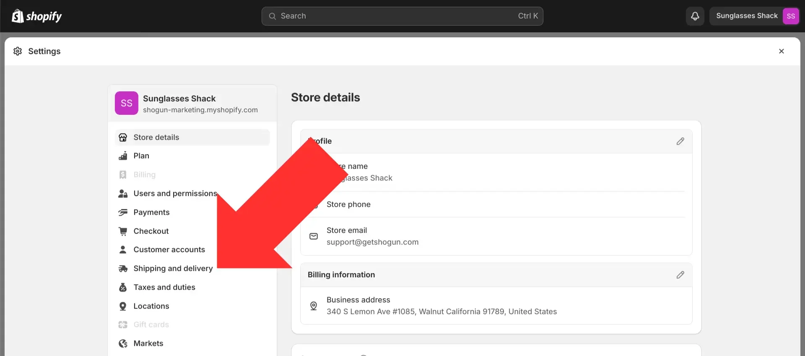Click the Markets globe icon
Screen dimensions: 805x356
click(123, 343)
